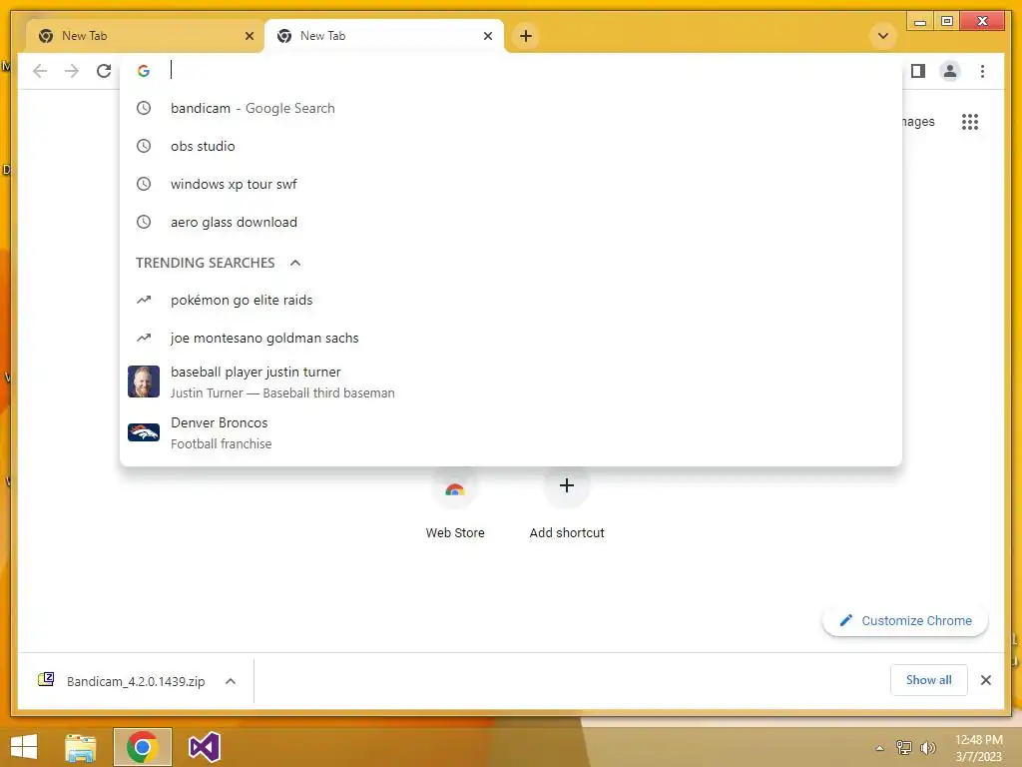Select the Denver Broncos suggestion text
Screen dimensions: 1022x767
click(219, 422)
